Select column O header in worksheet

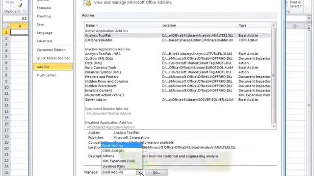(295, 26)
